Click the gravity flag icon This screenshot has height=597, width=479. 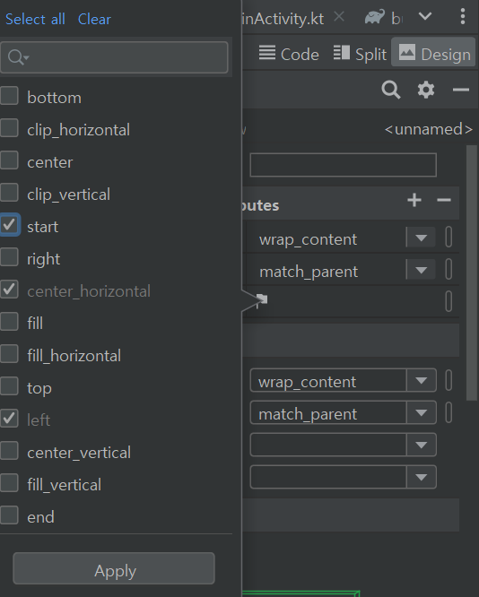[262, 299]
